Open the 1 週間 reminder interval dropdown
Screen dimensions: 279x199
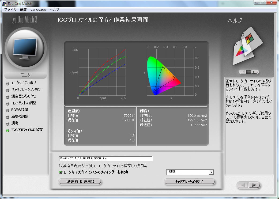coord(211,172)
